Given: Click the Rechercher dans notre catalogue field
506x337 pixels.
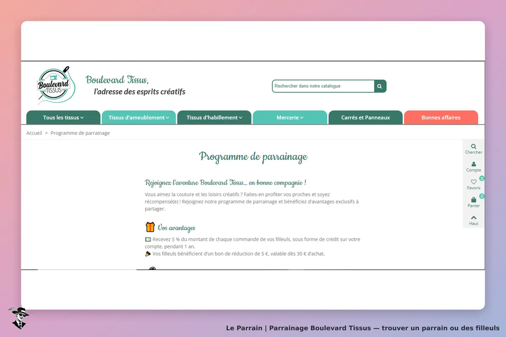Looking at the screenshot, I should 323,86.
